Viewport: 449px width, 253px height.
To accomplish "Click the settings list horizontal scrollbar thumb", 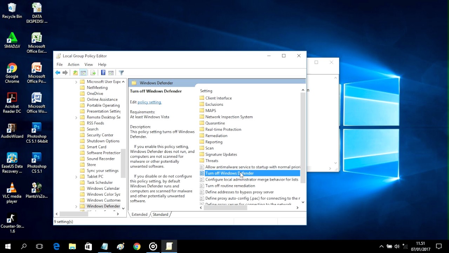I will coord(225,208).
